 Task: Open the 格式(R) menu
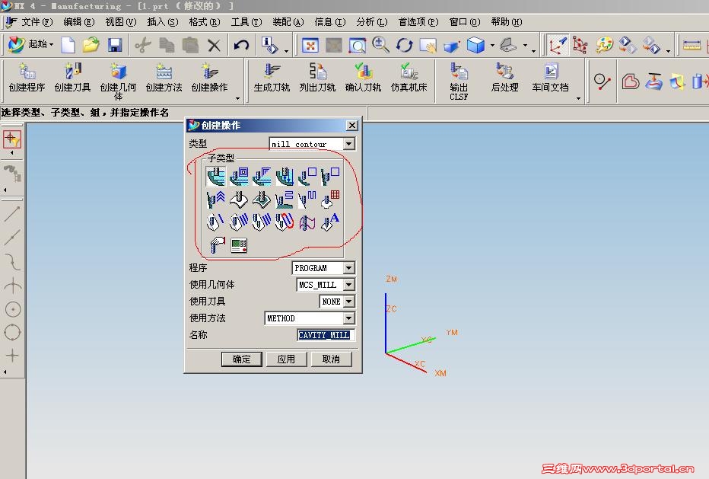205,22
